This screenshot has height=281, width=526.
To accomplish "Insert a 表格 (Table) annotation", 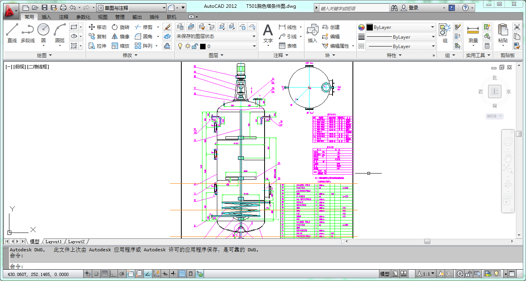I will click(x=288, y=46).
